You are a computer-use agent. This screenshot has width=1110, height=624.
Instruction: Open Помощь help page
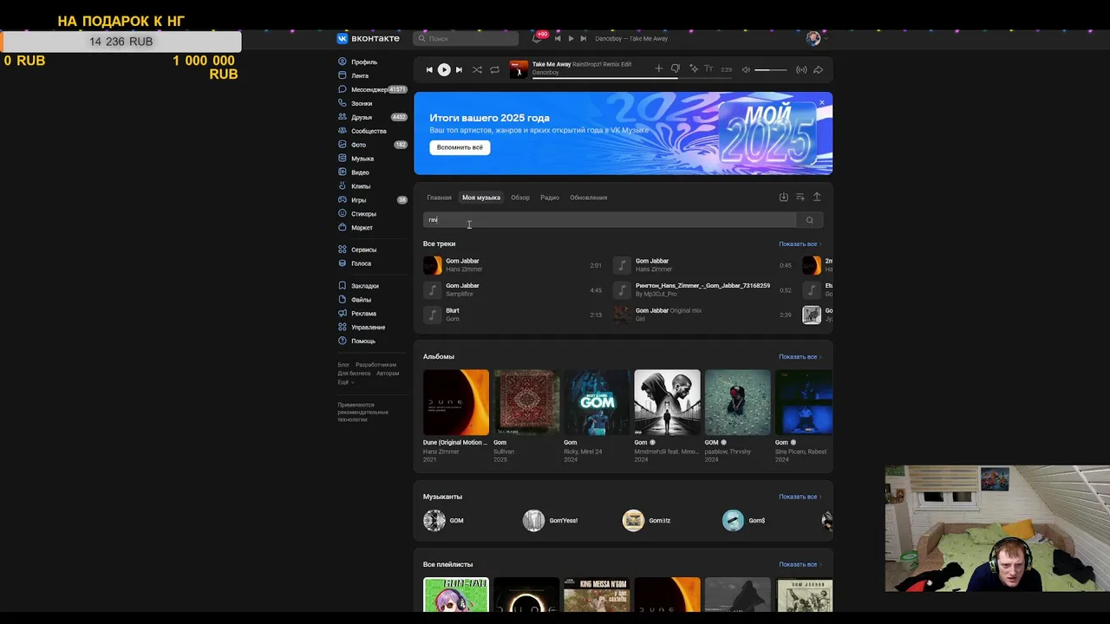tap(362, 341)
